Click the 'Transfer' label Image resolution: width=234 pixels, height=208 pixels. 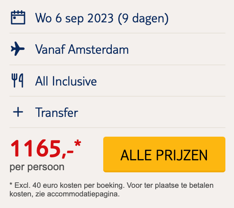tap(57, 113)
